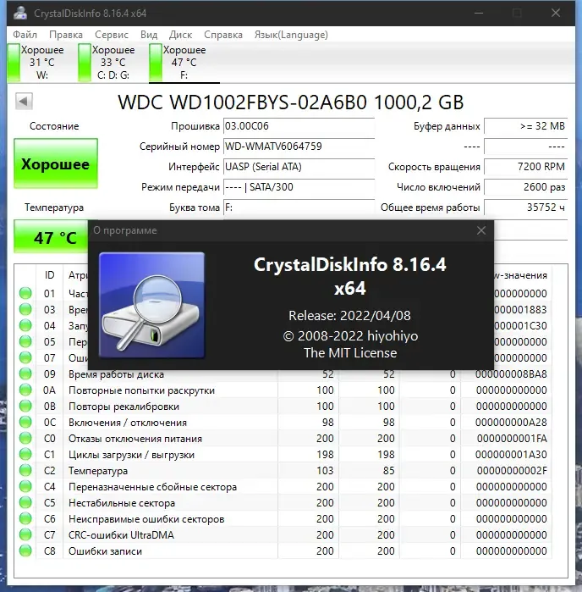This screenshot has height=592, width=582.
Task: Click the 47 °C temperature indicator
Action: 51,237
